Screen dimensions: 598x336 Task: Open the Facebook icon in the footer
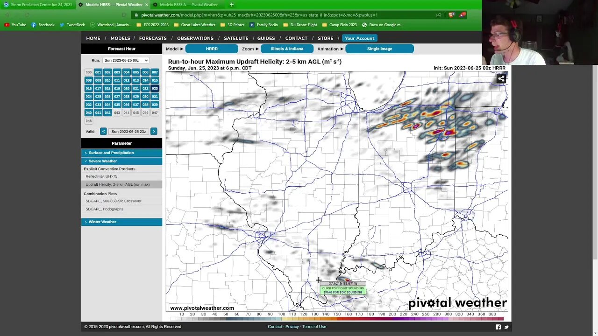[x=498, y=327]
